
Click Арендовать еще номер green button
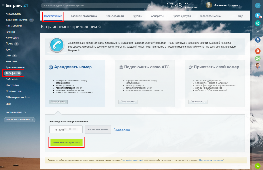[x=67, y=142]
